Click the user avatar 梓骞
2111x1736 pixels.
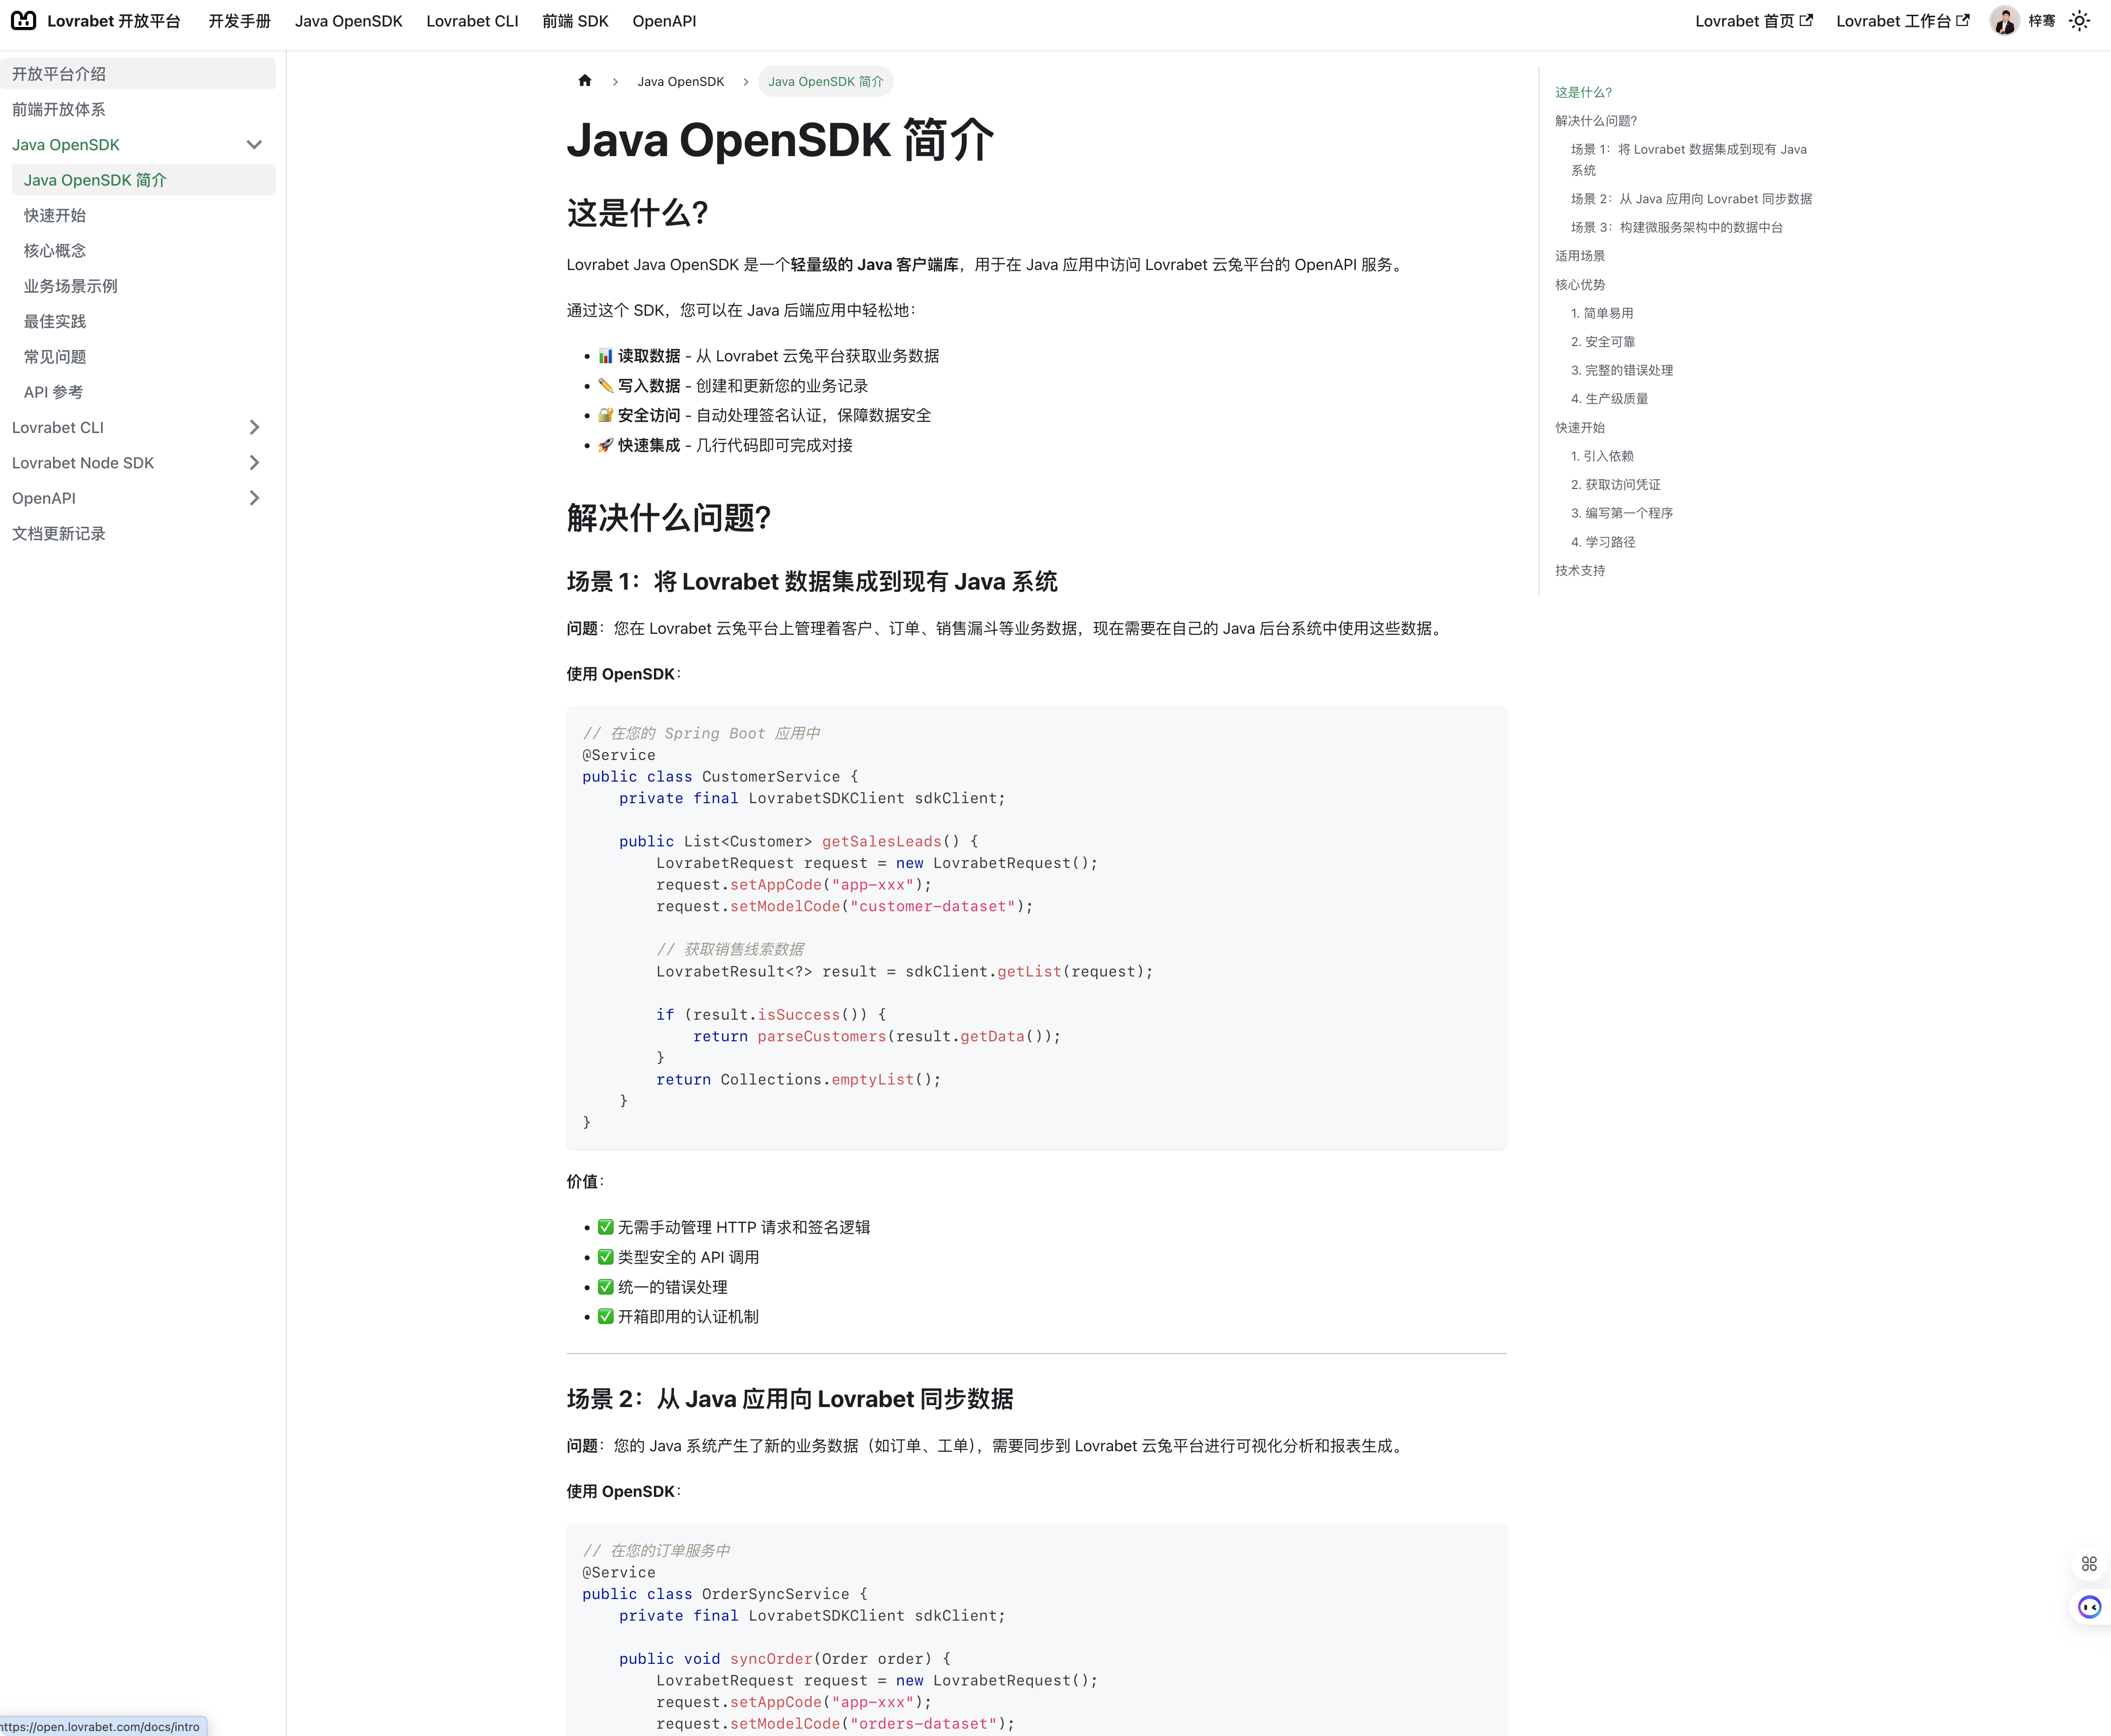[x=2004, y=21]
